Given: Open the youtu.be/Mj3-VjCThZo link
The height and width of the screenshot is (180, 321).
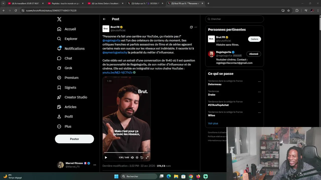Looking at the screenshot, I should pyautogui.click(x=117, y=72).
